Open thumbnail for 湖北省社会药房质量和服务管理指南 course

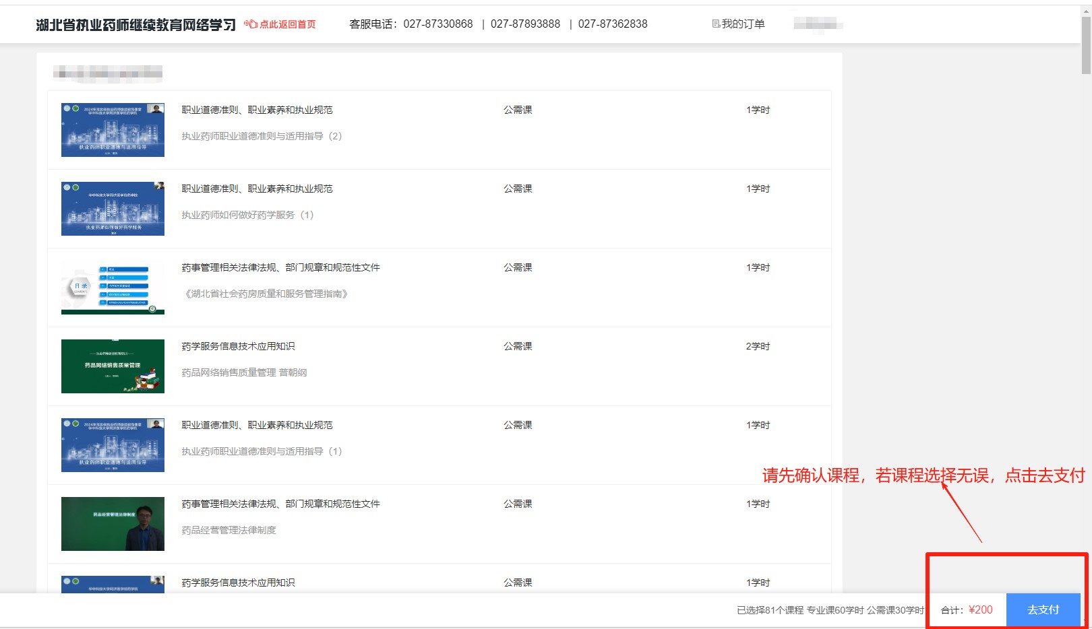point(113,288)
